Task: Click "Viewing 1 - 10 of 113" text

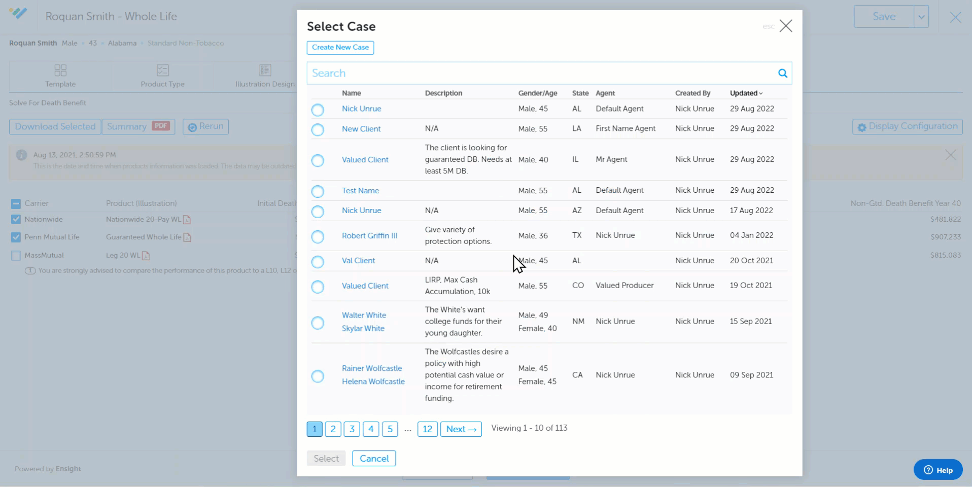Action: (529, 428)
